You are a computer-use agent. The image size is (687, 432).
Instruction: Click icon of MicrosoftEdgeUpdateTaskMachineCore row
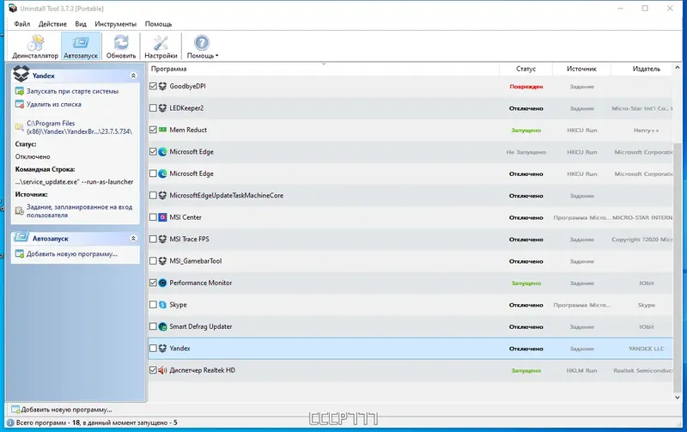click(162, 196)
